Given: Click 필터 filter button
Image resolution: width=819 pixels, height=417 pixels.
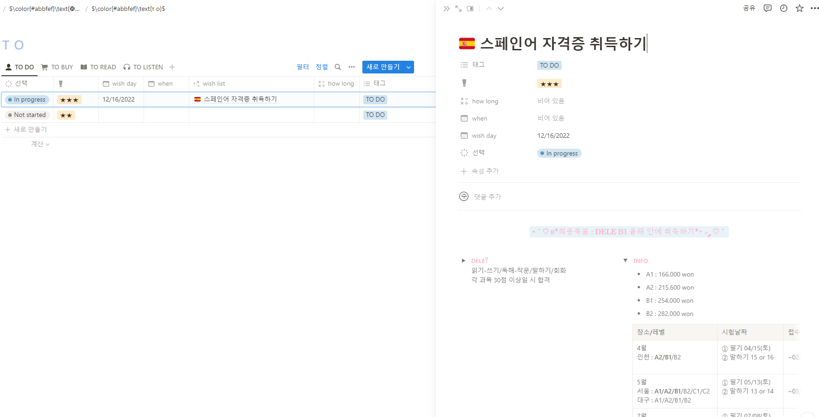Looking at the screenshot, I should click(303, 67).
